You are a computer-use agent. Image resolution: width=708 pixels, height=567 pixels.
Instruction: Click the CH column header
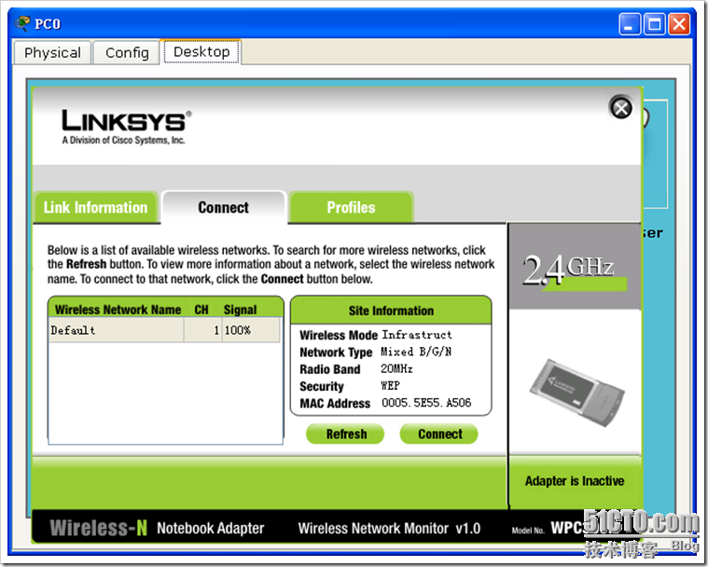[x=201, y=310]
